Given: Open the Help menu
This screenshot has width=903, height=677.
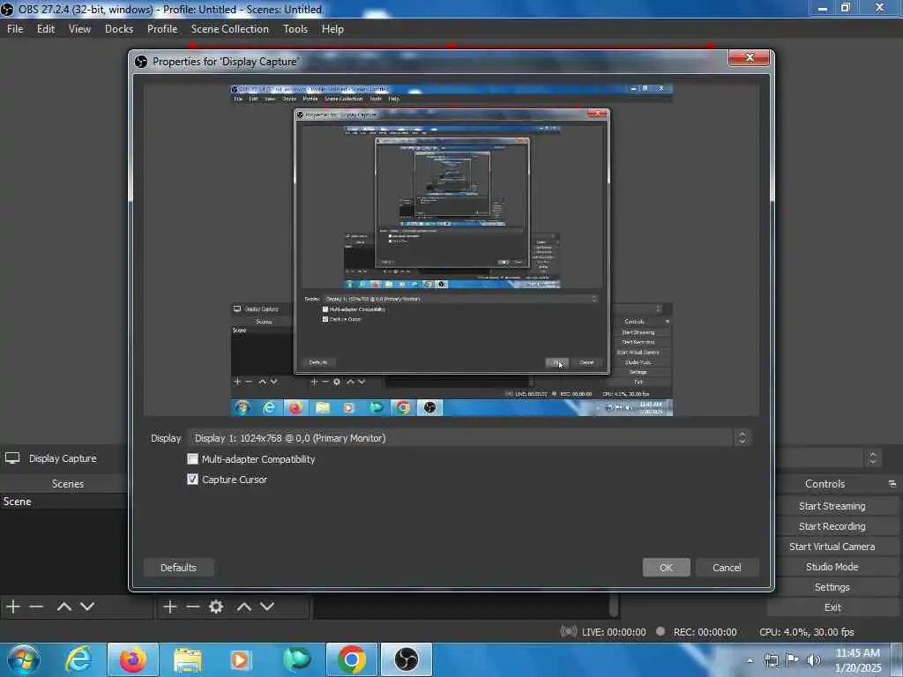Looking at the screenshot, I should pos(332,29).
